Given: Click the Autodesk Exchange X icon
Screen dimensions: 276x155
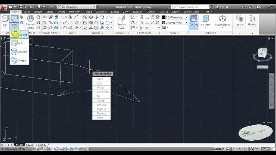Looking at the screenshot, I should 243,7.
